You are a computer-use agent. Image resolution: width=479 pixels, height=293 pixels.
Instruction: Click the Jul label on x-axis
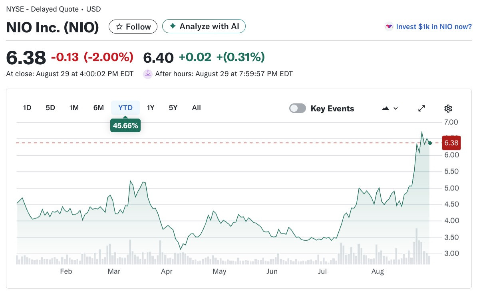(322, 271)
